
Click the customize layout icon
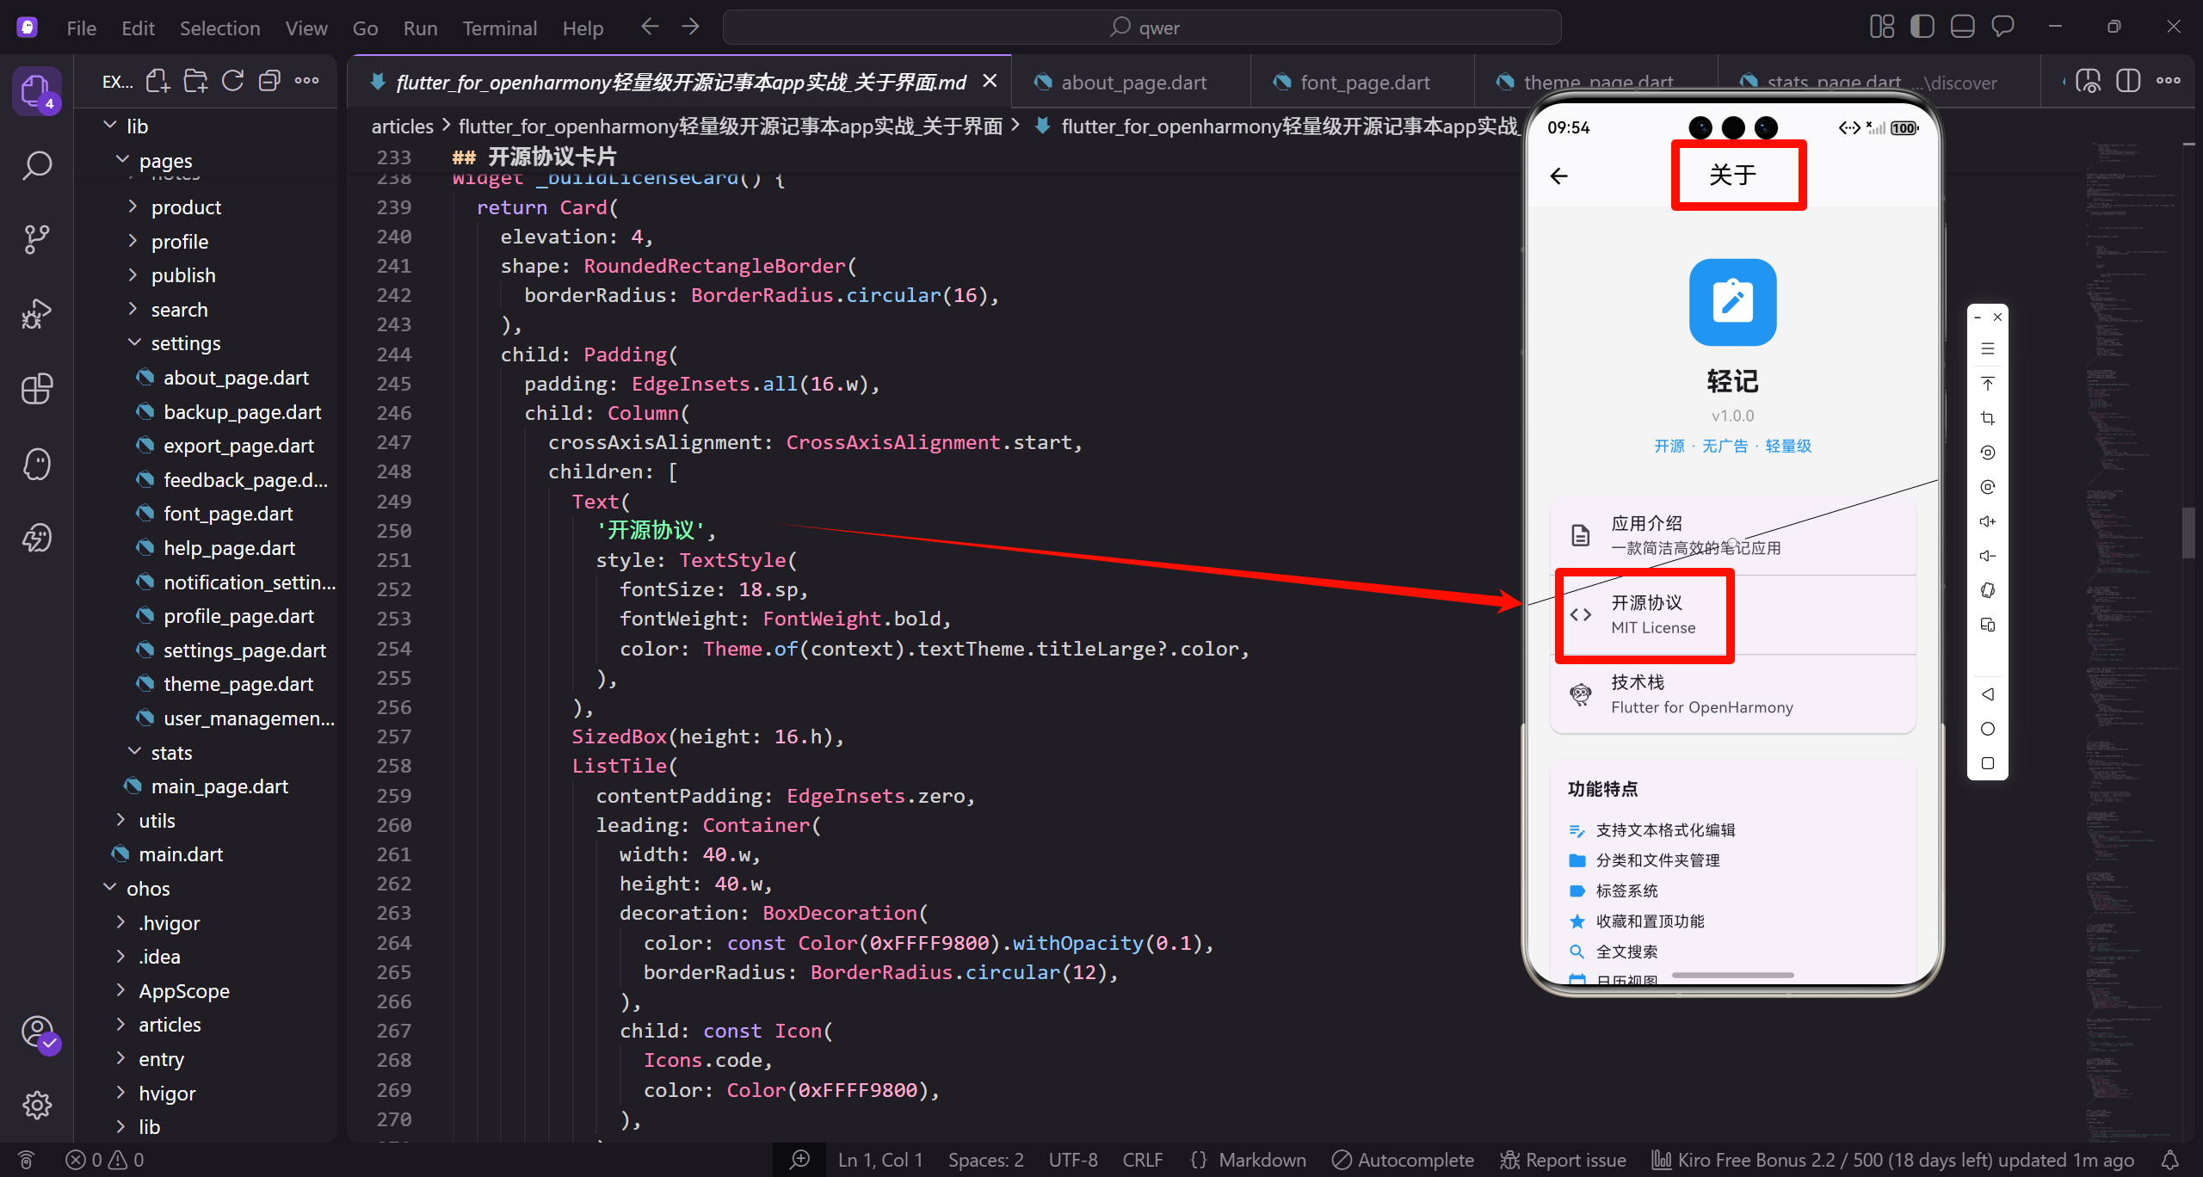click(x=1882, y=28)
